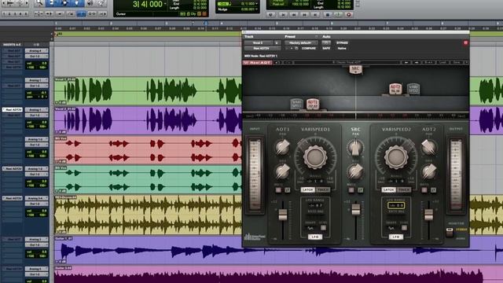Click the ADT2 drive knob
This screenshot has width=503, height=283.
[429, 171]
